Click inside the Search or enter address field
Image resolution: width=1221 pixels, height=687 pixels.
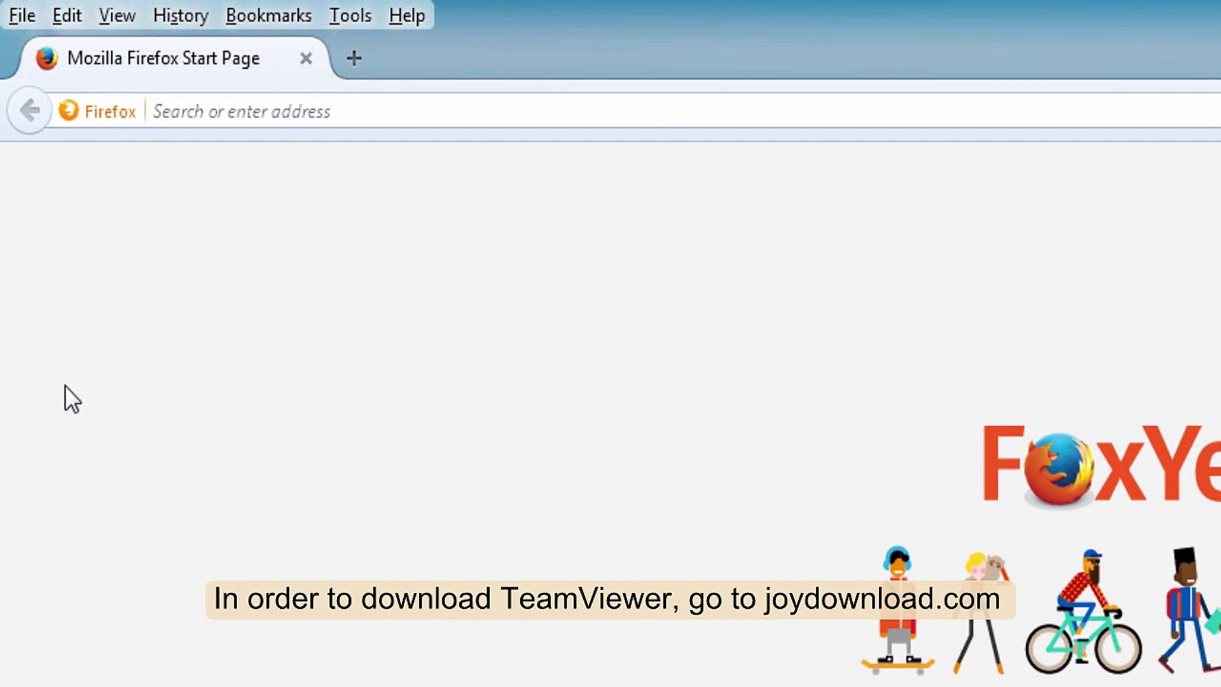coord(382,111)
